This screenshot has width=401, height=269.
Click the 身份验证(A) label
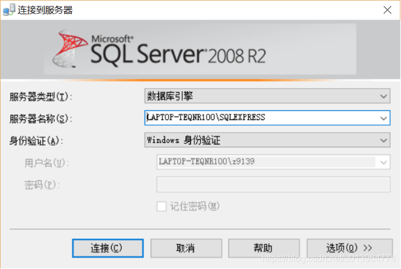(x=36, y=140)
